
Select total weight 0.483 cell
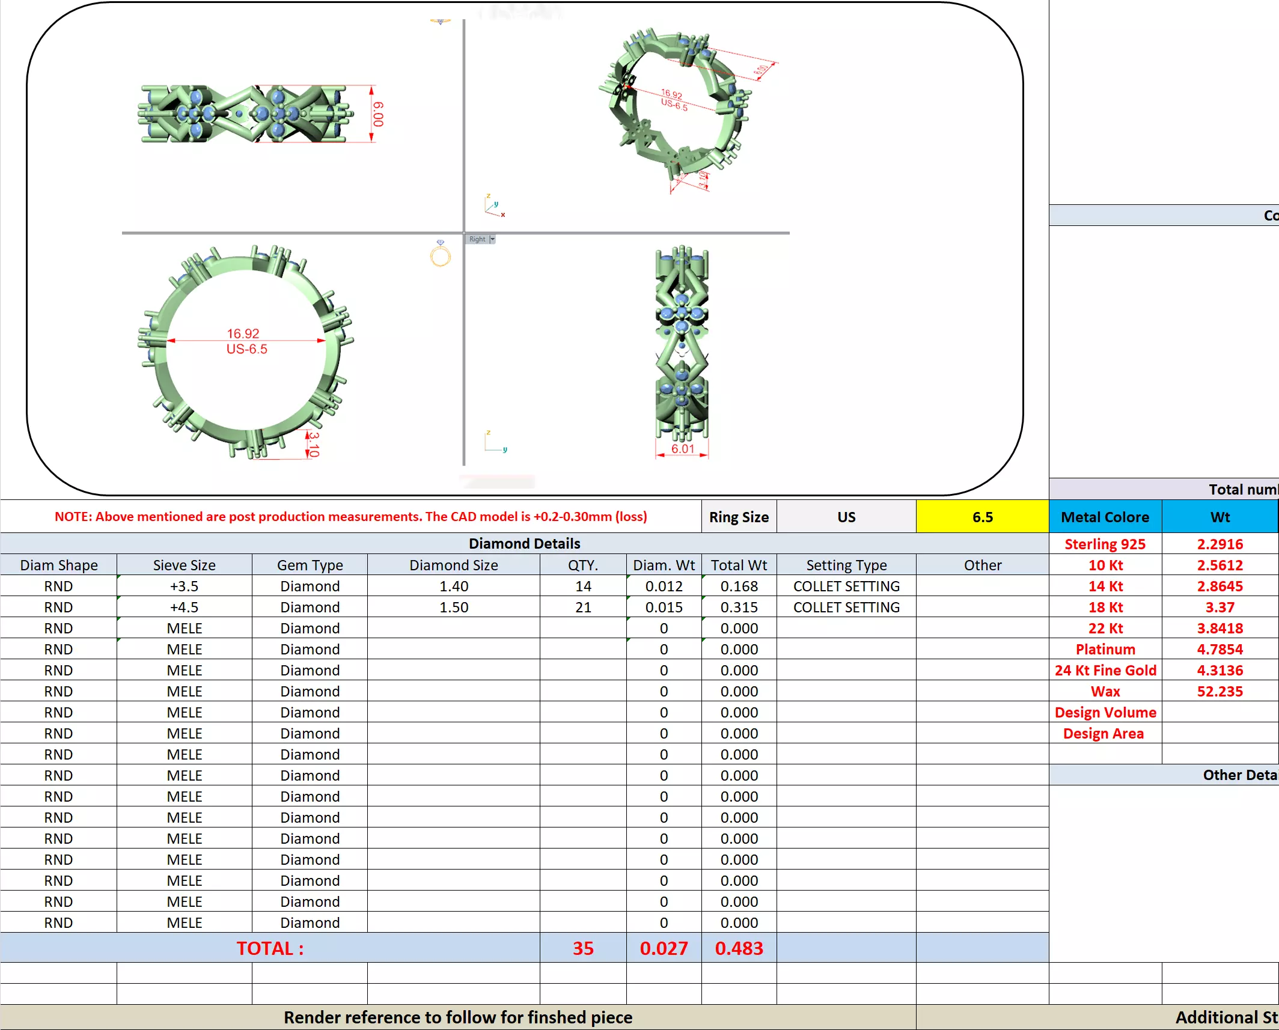[x=738, y=948]
